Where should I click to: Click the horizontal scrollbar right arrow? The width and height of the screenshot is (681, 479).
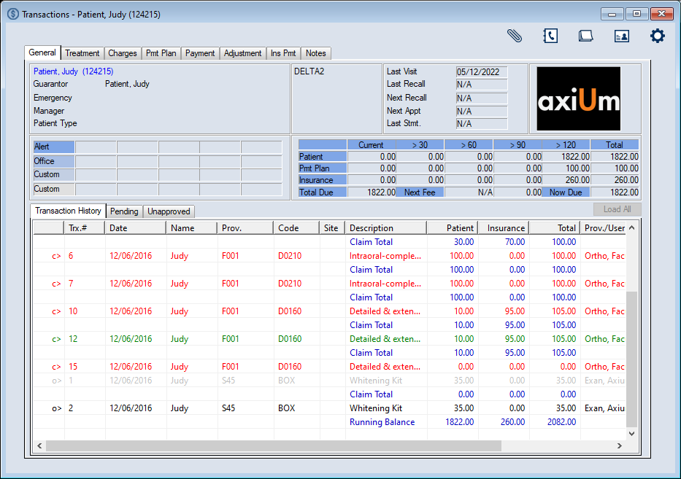click(x=620, y=445)
